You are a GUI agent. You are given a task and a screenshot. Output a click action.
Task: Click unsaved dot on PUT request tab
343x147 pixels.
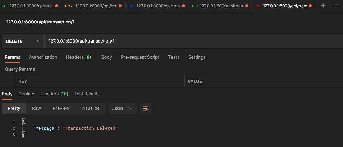click(183, 6)
